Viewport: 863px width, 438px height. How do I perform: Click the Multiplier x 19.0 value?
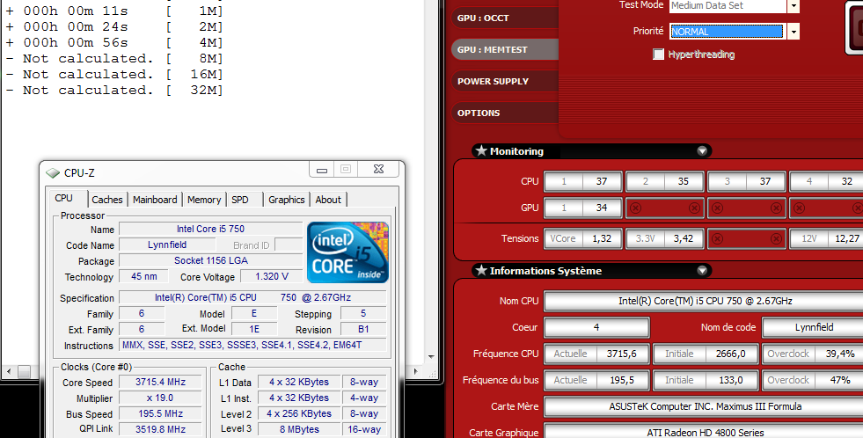click(160, 398)
